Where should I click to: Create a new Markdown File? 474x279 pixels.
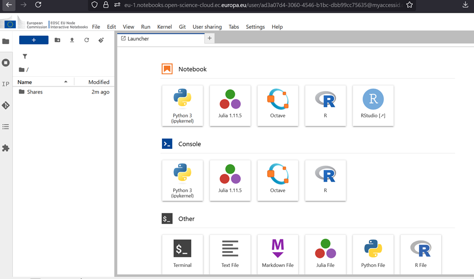click(278, 254)
